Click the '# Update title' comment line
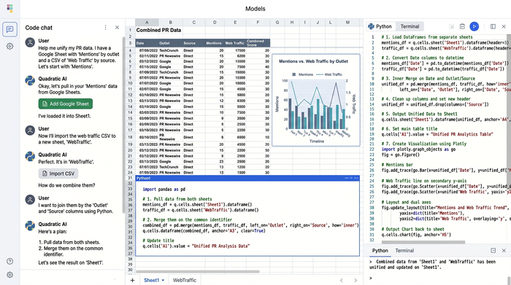Screen dimensions: 511x285 tap(158, 241)
